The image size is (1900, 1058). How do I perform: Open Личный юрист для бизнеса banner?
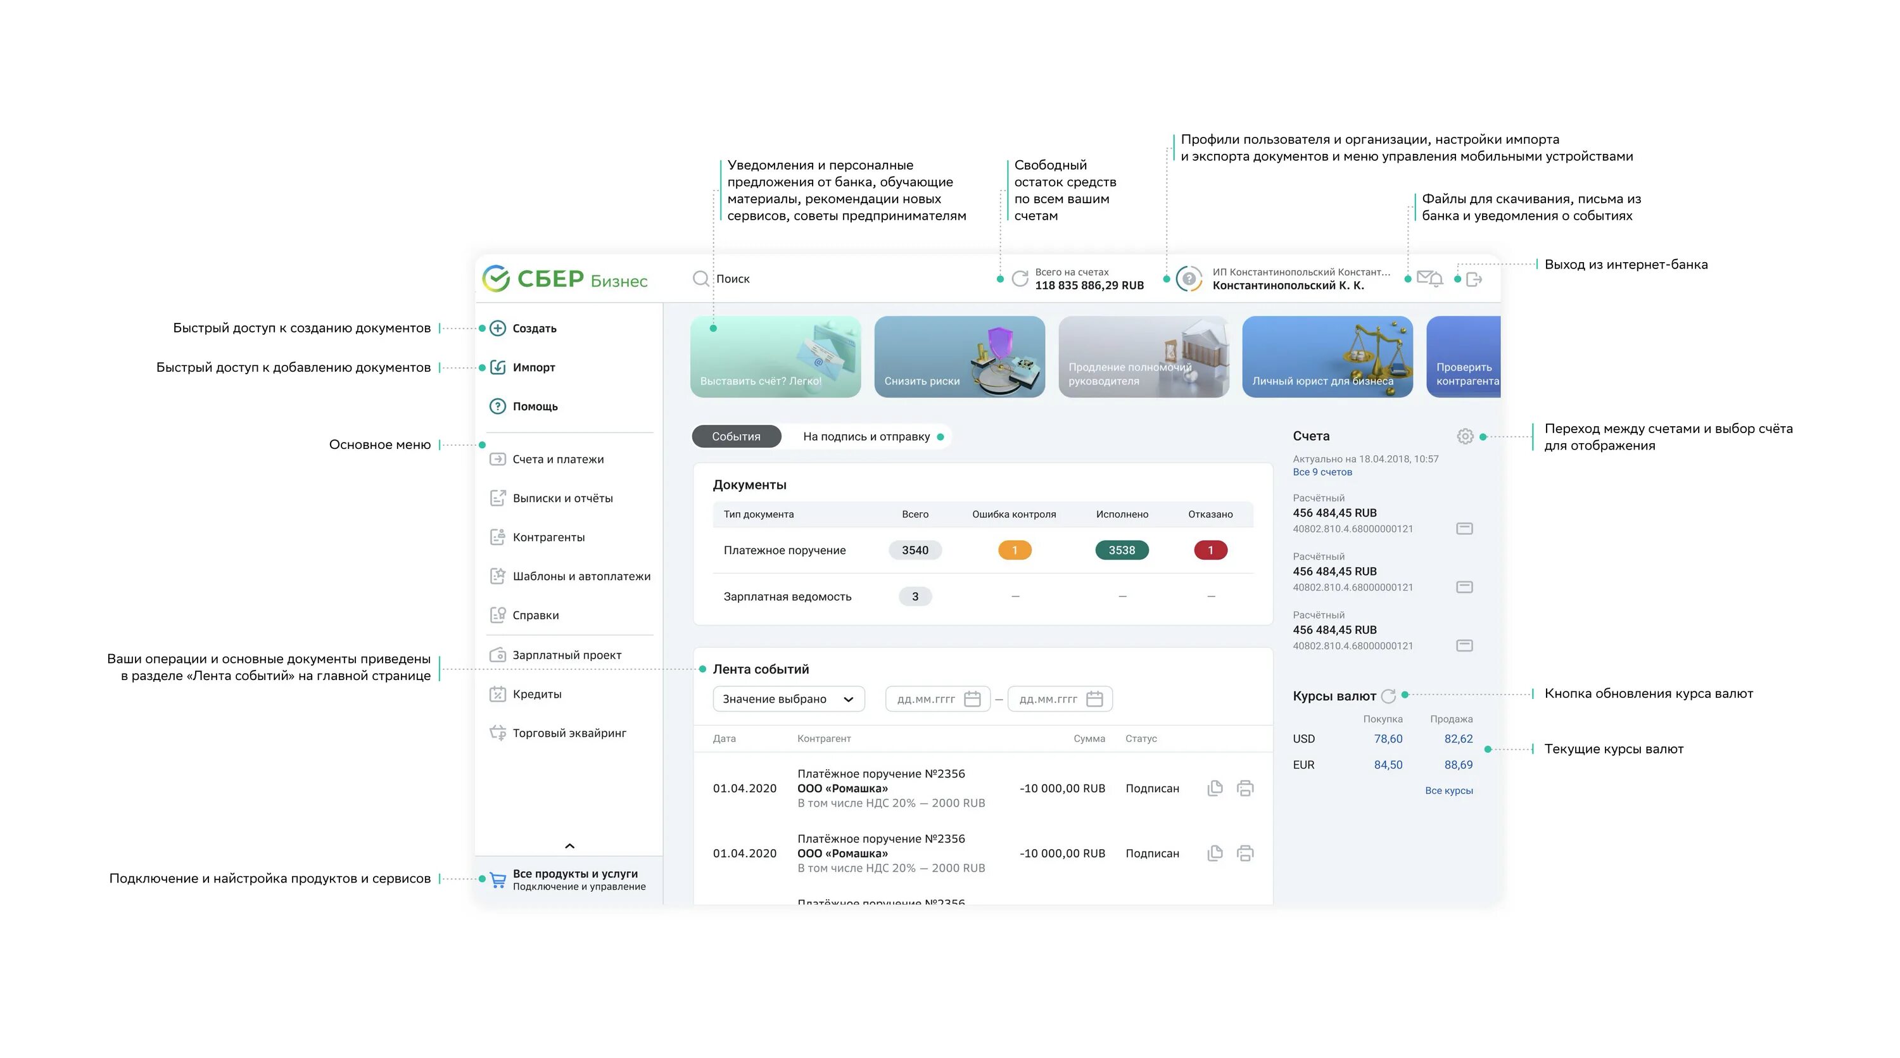1327,357
